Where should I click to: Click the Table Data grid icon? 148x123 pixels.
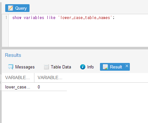click(46, 67)
